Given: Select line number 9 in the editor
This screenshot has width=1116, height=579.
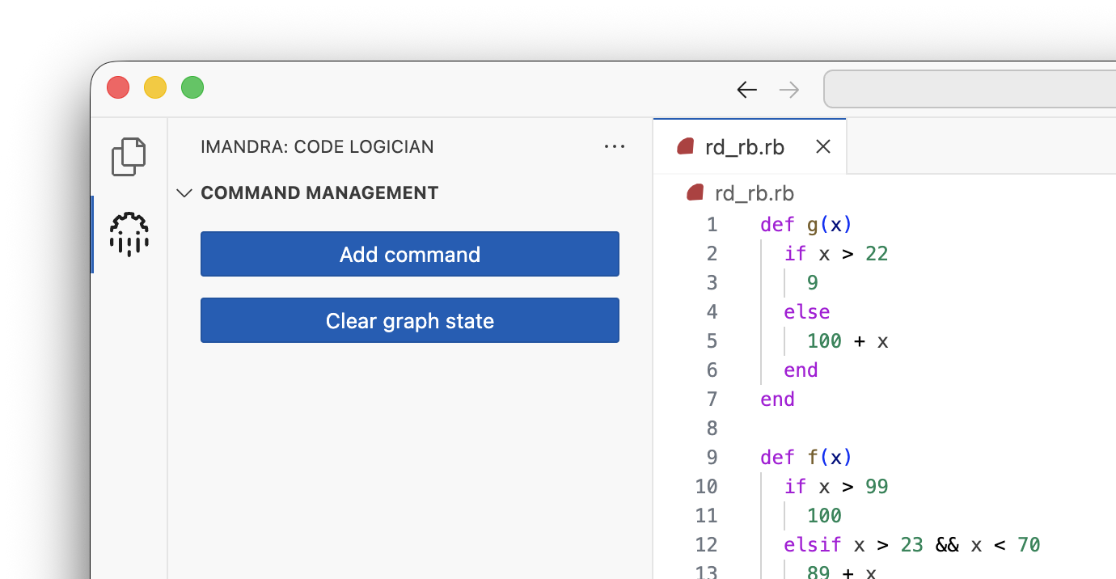Looking at the screenshot, I should tap(711, 457).
